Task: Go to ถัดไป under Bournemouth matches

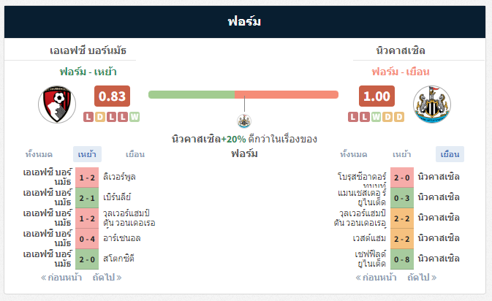Action: tap(107, 278)
